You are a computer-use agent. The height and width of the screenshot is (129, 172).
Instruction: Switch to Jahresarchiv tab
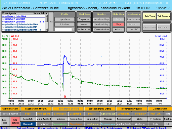160,109
